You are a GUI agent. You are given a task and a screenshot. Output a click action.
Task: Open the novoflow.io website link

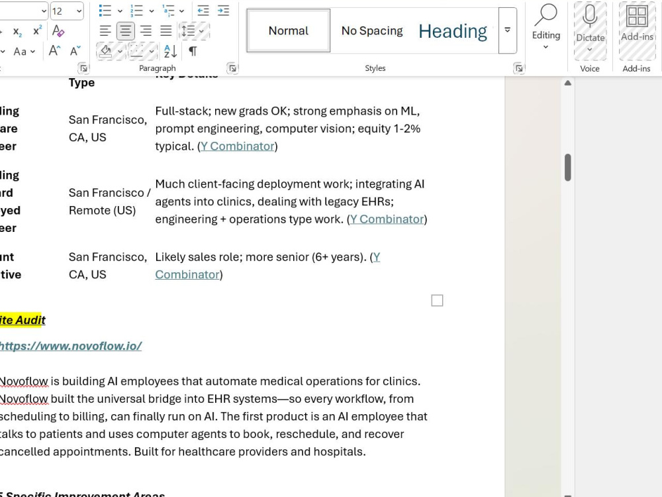(x=71, y=346)
